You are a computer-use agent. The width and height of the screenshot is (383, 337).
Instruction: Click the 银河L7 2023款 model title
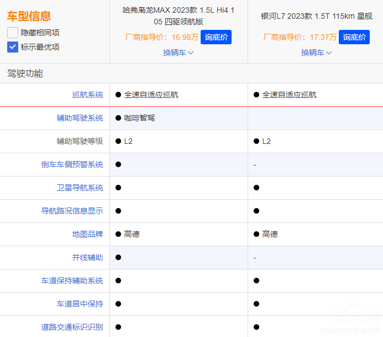pos(316,16)
